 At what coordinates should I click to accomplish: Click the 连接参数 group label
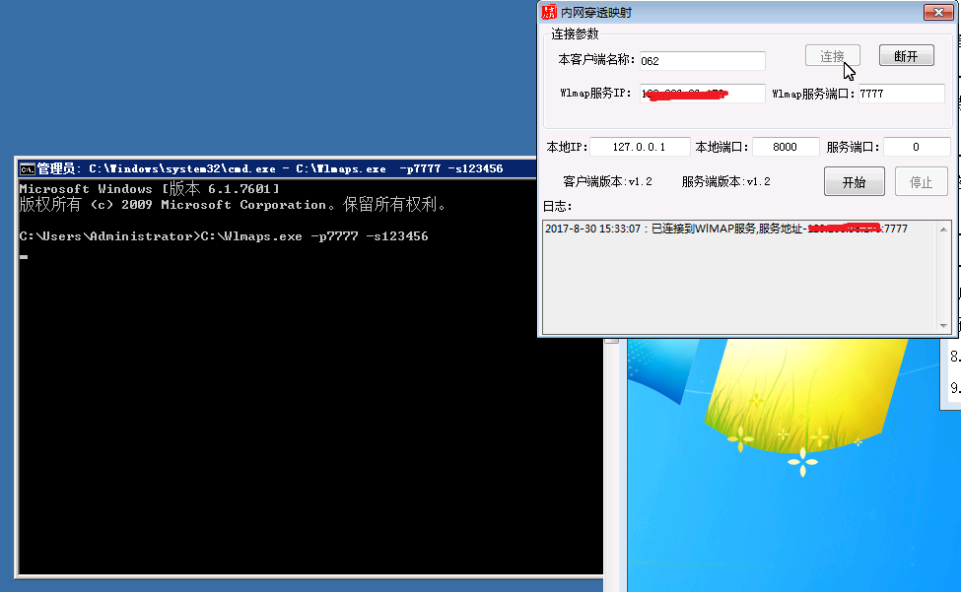click(x=575, y=33)
